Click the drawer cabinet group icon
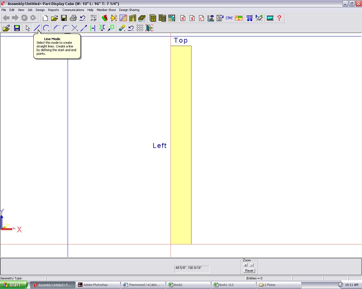 pyautogui.click(x=162, y=18)
